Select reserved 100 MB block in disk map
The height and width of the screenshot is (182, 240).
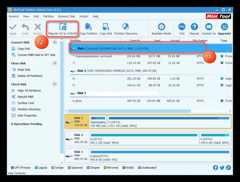pyautogui.click(x=98, y=122)
